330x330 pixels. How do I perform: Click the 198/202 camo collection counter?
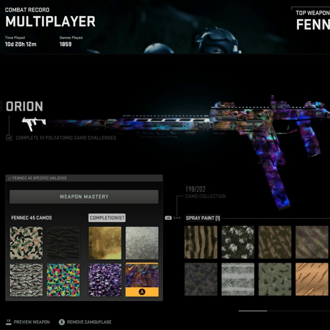[x=195, y=189]
